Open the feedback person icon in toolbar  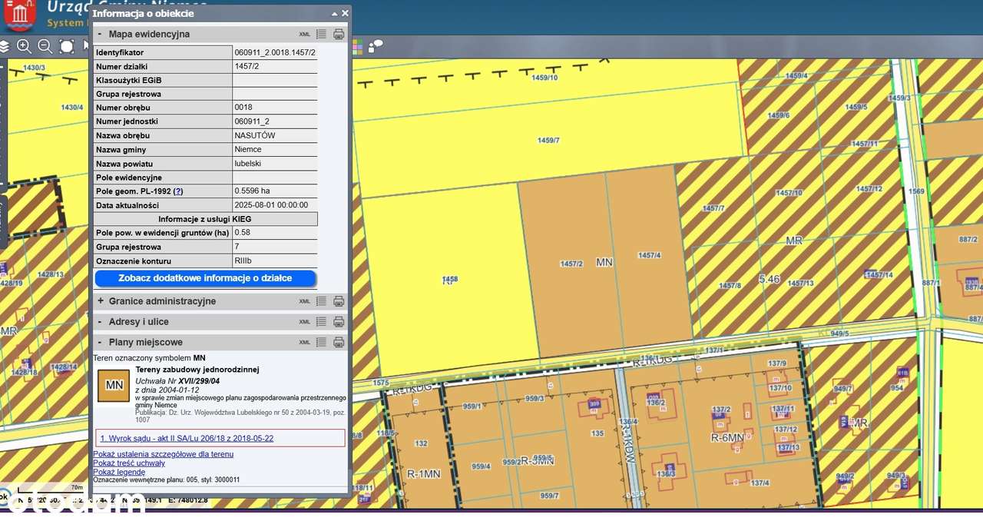pyautogui.click(x=376, y=46)
